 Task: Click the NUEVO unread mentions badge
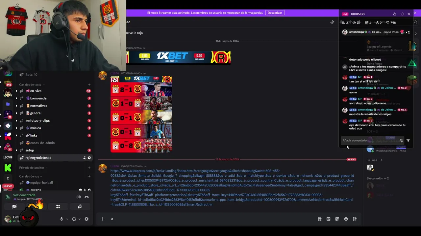click(8, 186)
